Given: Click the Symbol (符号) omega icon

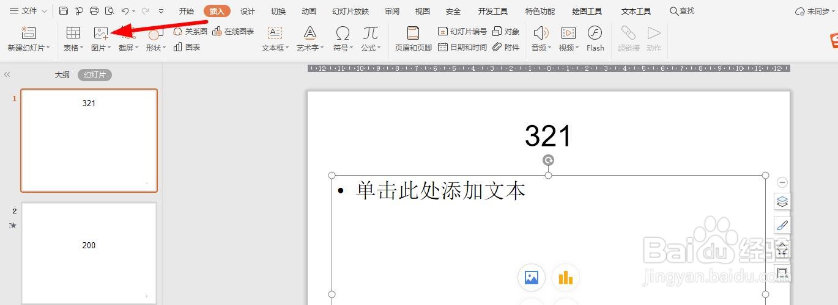Looking at the screenshot, I should point(343,33).
